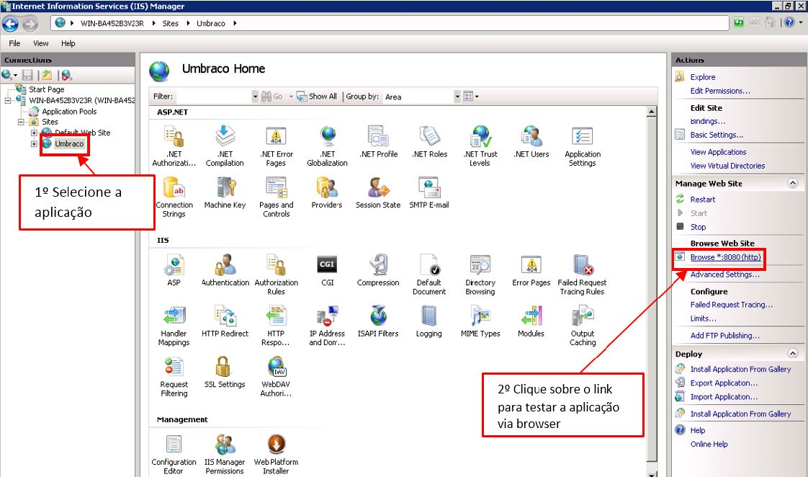
Task: Open Advanced Settings... link
Action: point(725,275)
